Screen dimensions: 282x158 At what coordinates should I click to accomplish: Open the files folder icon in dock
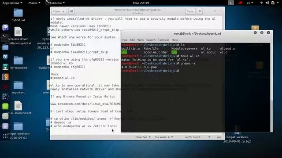click(x=5, y=47)
